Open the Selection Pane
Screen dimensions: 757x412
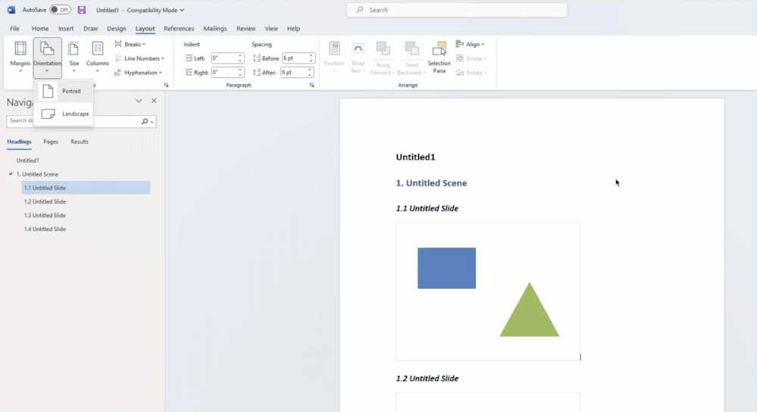(439, 58)
